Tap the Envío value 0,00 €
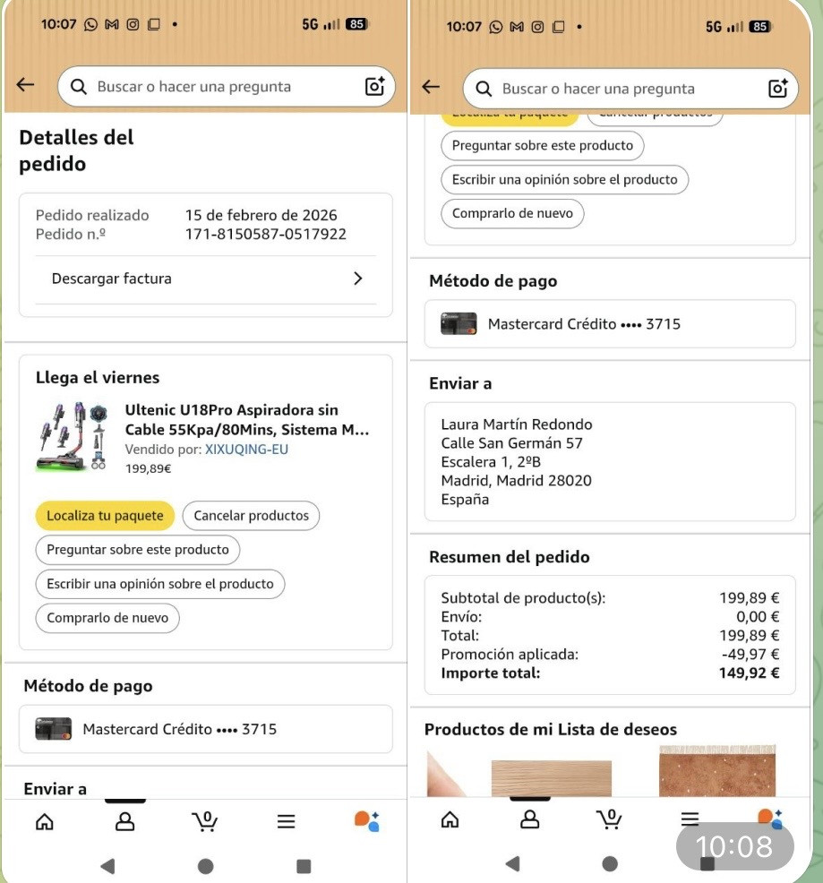Screen dimensions: 823x883 pyautogui.click(x=758, y=617)
